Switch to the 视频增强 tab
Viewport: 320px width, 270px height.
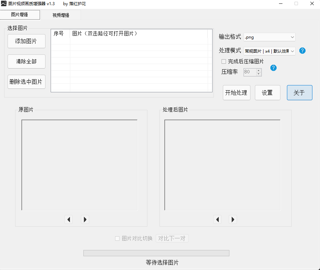tap(61, 15)
